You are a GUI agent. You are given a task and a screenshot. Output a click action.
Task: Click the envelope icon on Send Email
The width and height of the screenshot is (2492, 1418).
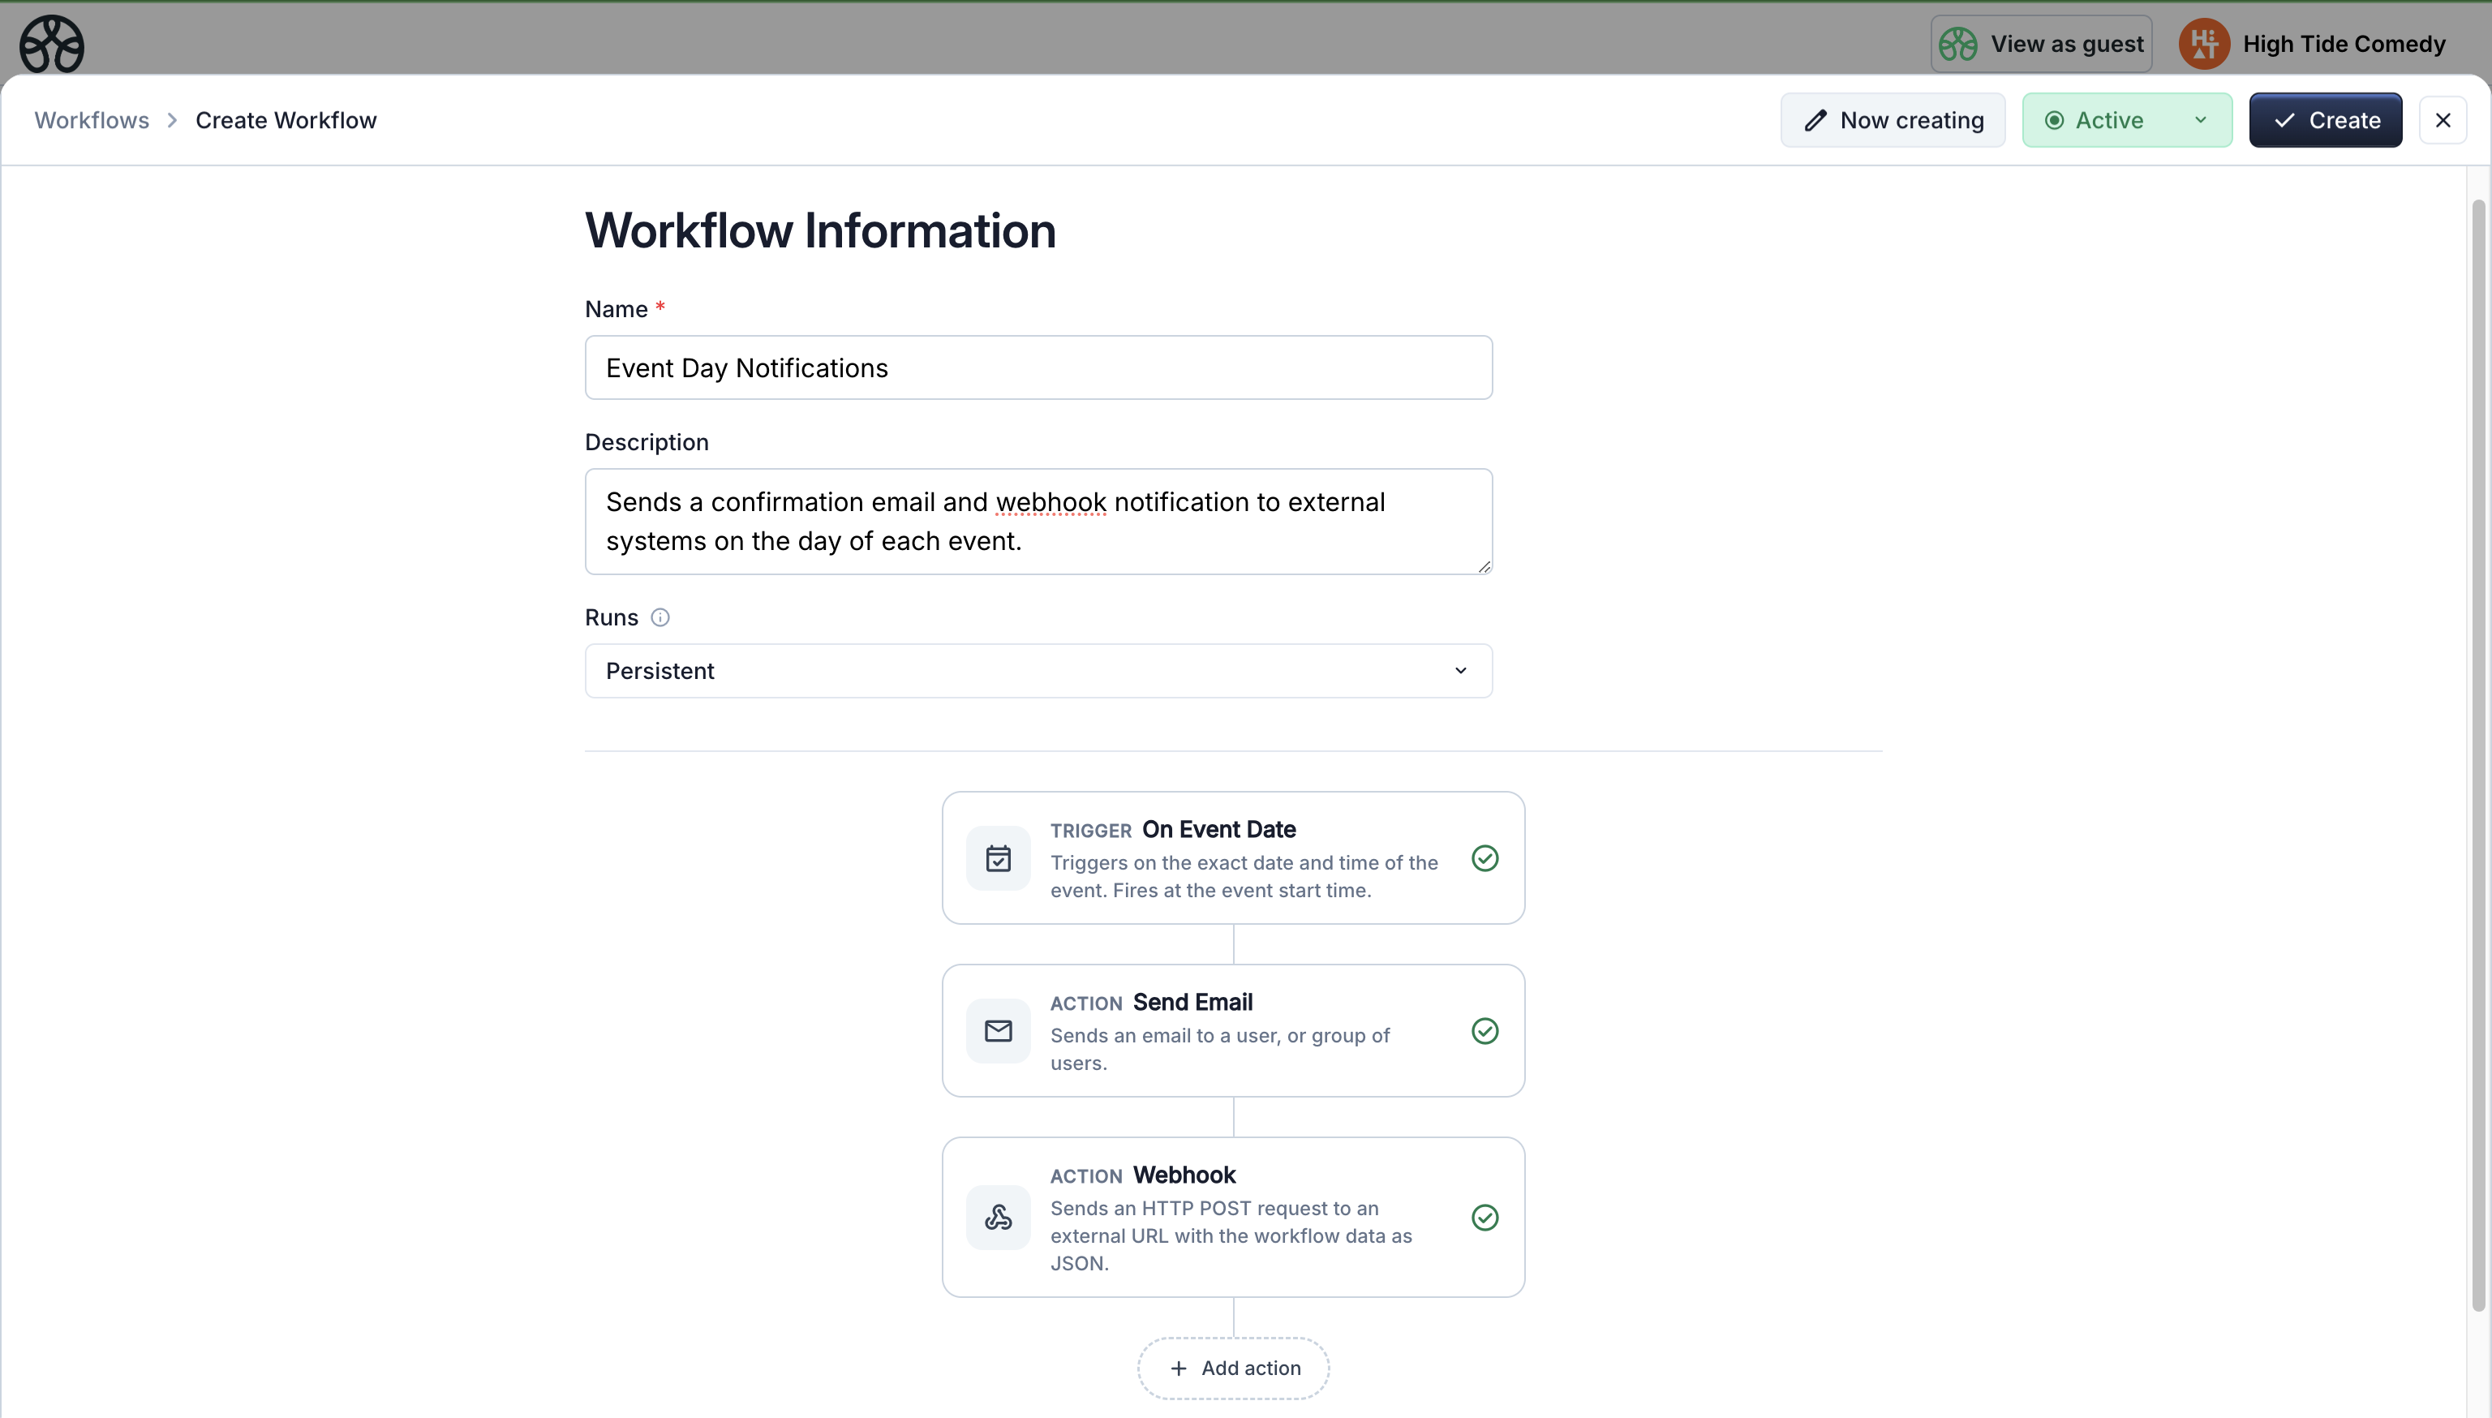pyautogui.click(x=998, y=1030)
